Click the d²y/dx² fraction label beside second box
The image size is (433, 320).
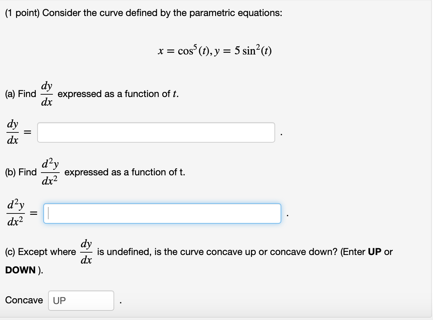[x=15, y=213]
